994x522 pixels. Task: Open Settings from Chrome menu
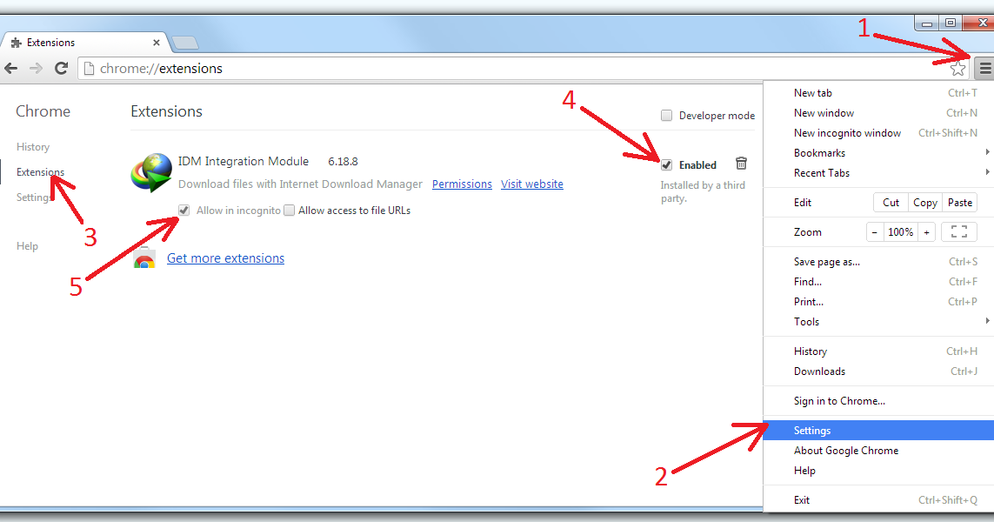coord(878,430)
